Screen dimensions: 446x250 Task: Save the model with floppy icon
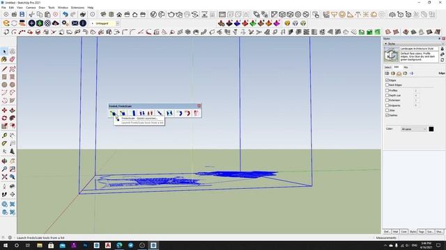point(22,14)
